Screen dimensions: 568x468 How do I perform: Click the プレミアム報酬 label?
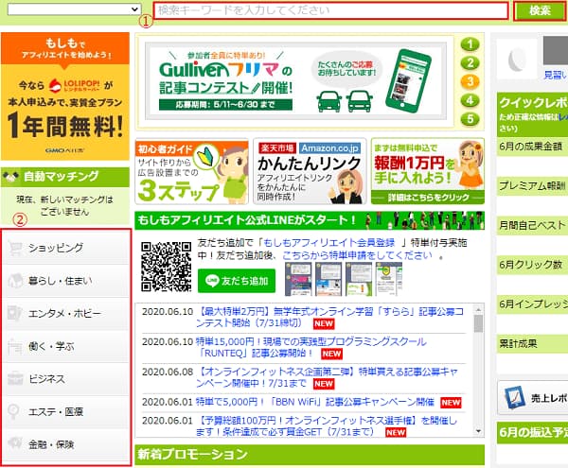(x=532, y=185)
